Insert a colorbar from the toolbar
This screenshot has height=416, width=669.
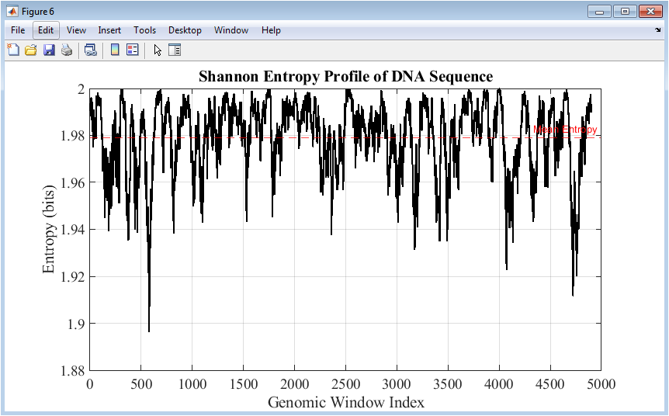(115, 50)
